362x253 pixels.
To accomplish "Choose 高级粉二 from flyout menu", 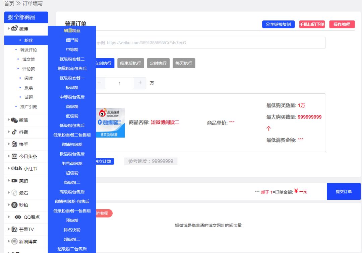I will point(72,182).
